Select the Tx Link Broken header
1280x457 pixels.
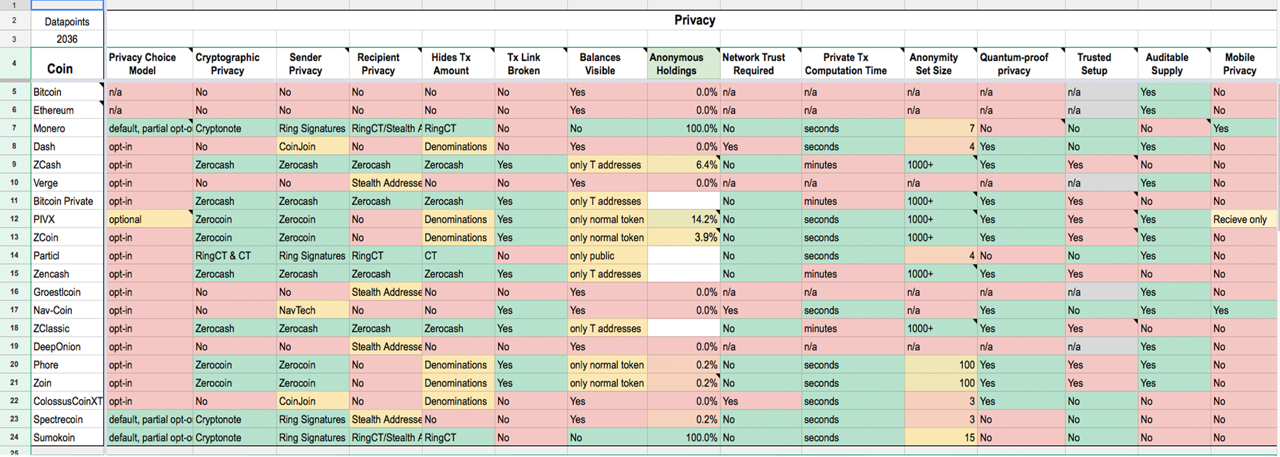click(x=531, y=64)
